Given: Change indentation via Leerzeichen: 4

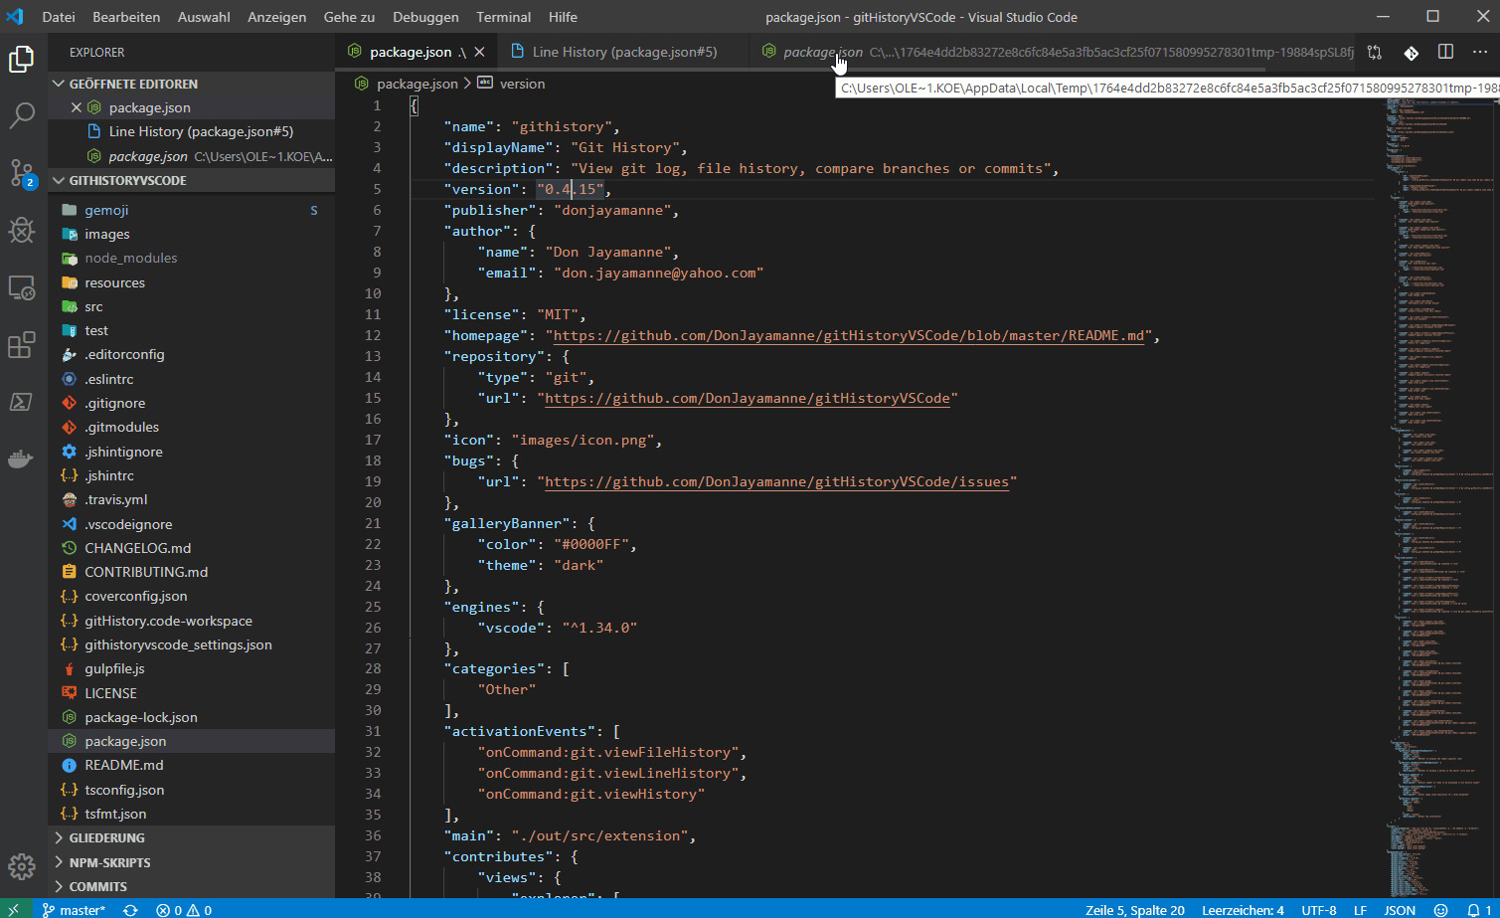Looking at the screenshot, I should pos(1243,910).
